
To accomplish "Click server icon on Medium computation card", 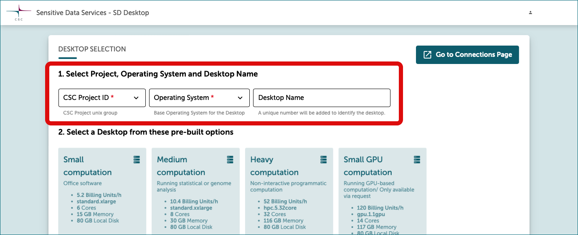I will [x=230, y=159].
